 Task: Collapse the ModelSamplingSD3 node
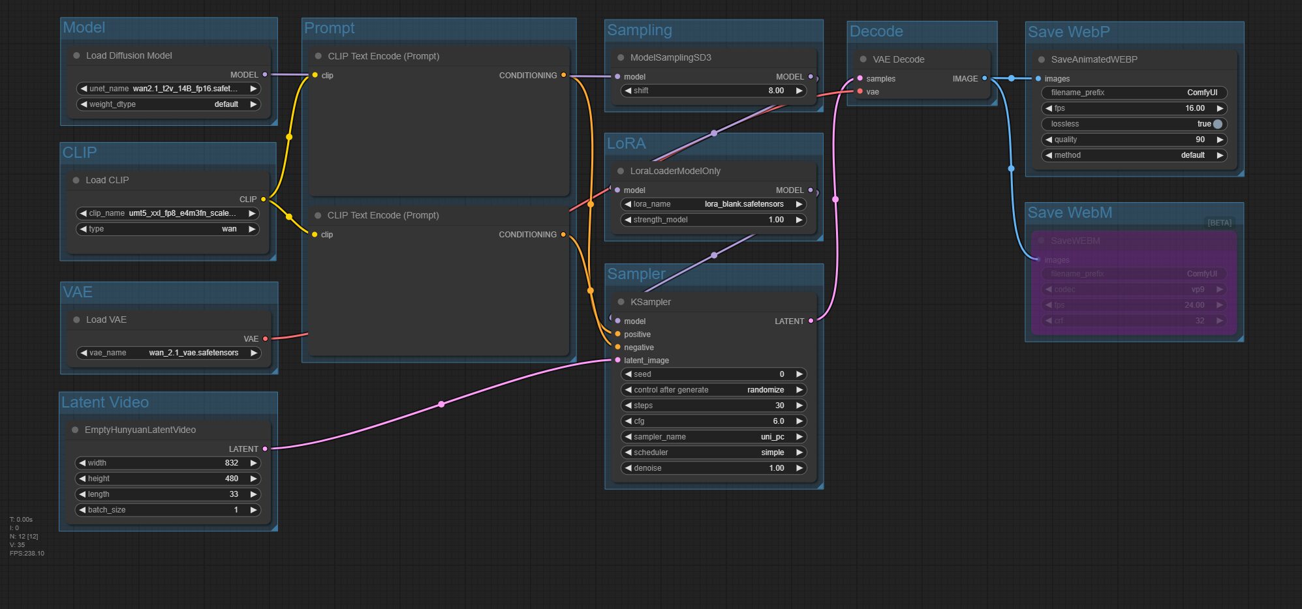click(x=621, y=57)
